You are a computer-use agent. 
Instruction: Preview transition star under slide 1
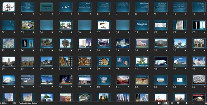[14, 14]
